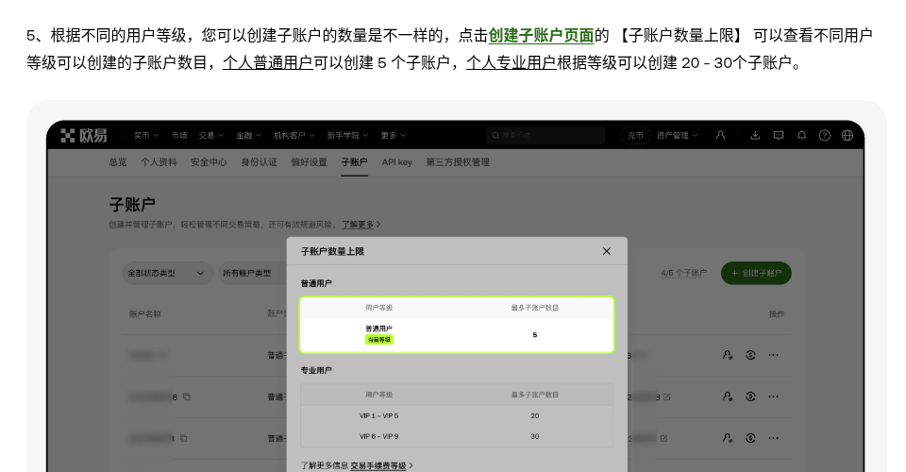Image resolution: width=906 pixels, height=472 pixels.
Task: Click the green 创建子账户 button
Action: point(756,273)
